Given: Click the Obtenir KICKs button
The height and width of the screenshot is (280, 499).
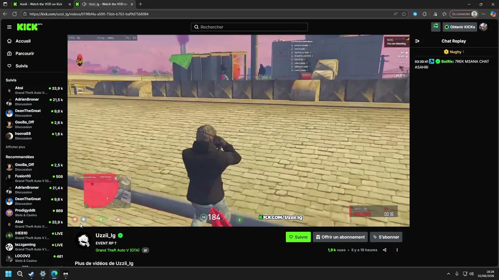Looking at the screenshot, I should click(x=460, y=27).
